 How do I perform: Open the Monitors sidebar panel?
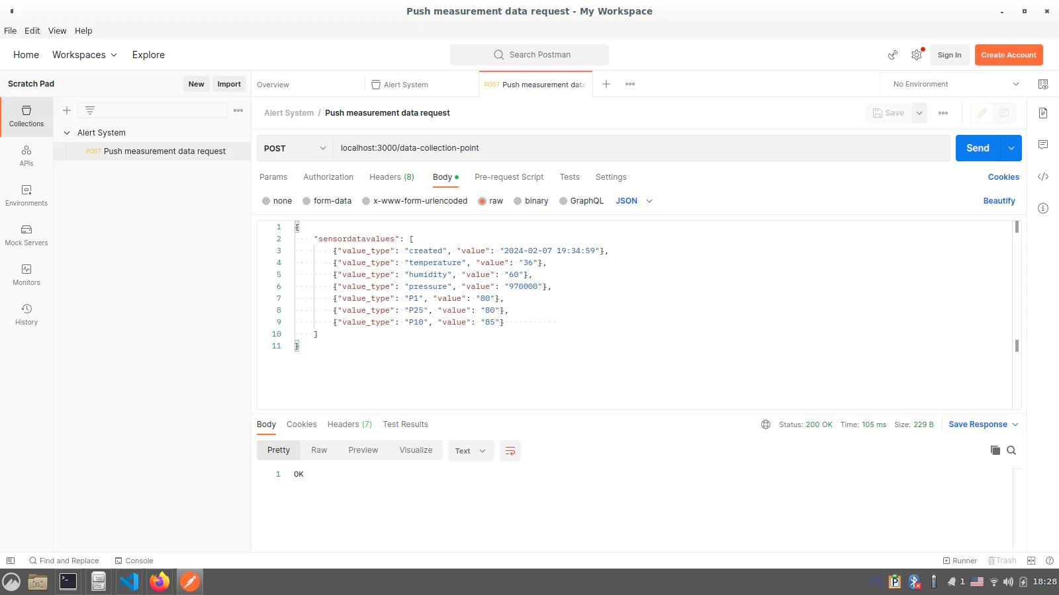[x=26, y=275]
